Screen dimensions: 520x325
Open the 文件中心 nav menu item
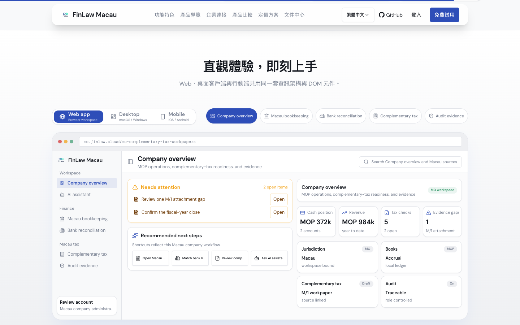(x=294, y=15)
